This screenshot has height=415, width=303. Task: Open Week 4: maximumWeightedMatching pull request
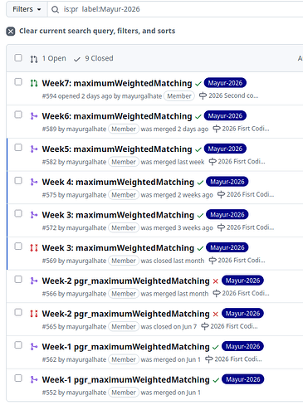coord(118,182)
